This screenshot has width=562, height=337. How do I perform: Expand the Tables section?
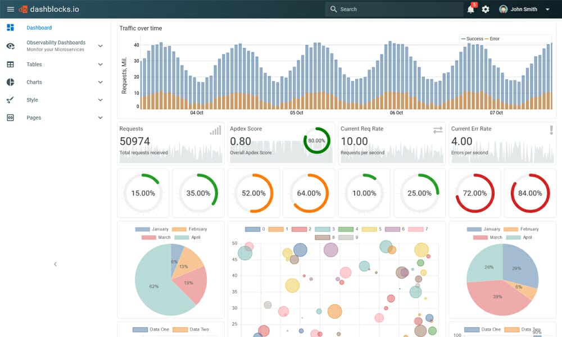(101, 64)
